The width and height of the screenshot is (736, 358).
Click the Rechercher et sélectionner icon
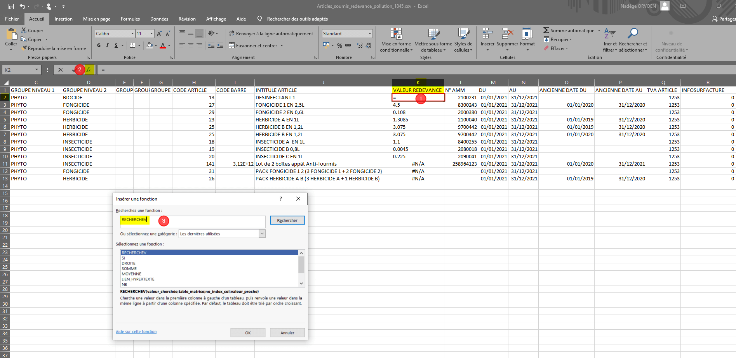click(x=633, y=34)
